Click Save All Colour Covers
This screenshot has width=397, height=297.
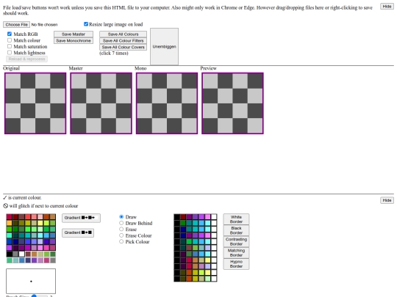(123, 47)
